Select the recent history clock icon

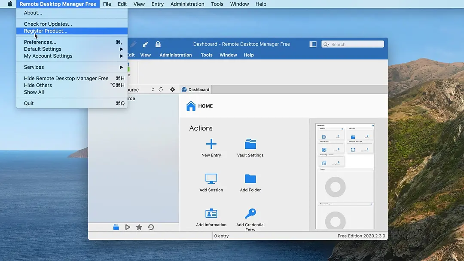coord(151,227)
